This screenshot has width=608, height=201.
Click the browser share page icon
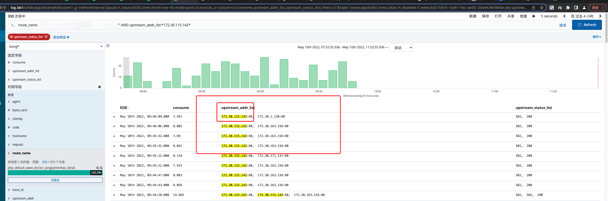pos(534,8)
